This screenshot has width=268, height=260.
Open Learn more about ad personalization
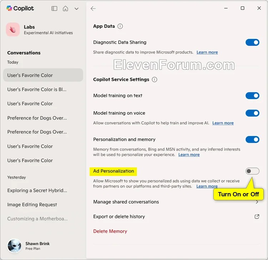[x=207, y=186]
